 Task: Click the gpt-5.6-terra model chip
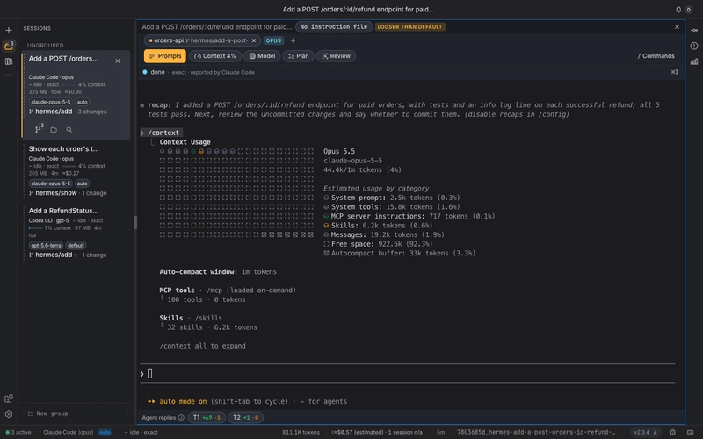[x=46, y=246]
